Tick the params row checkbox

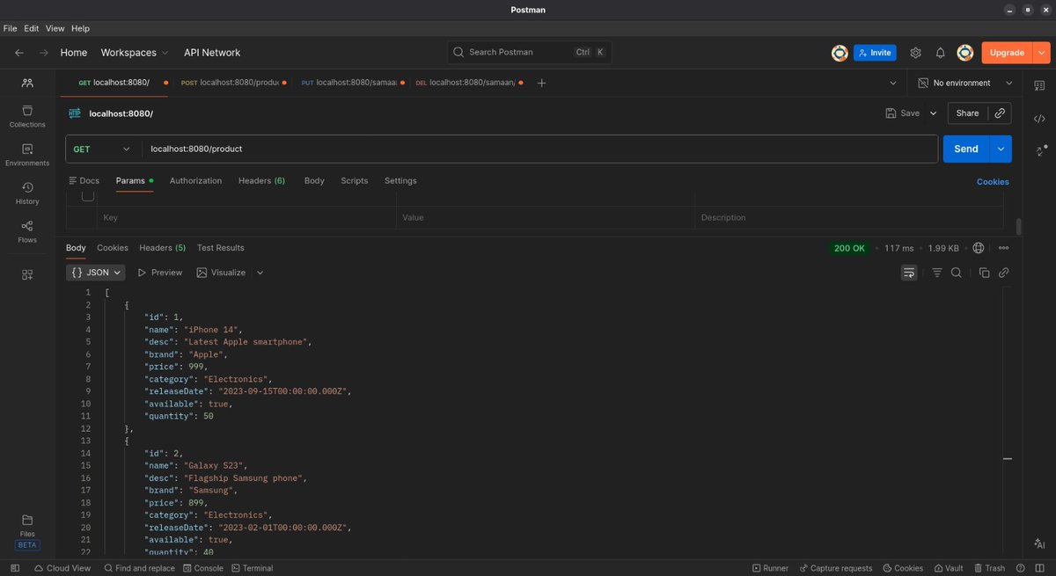pyautogui.click(x=88, y=196)
